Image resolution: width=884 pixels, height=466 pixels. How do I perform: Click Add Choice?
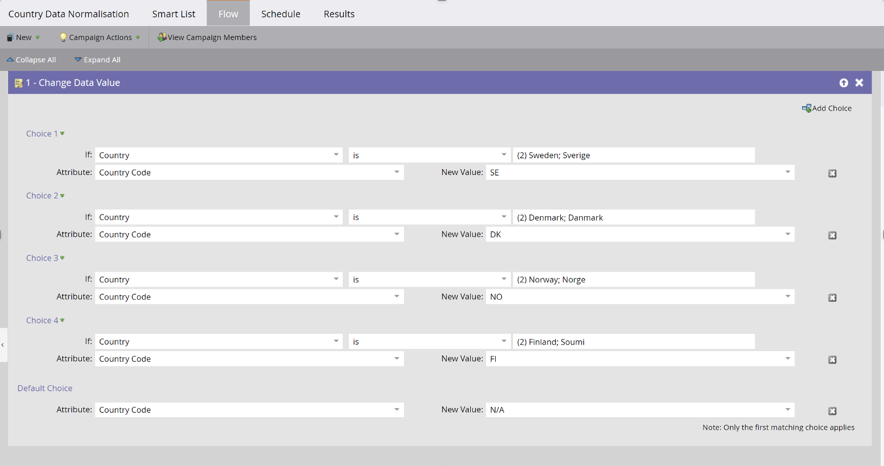tap(827, 108)
